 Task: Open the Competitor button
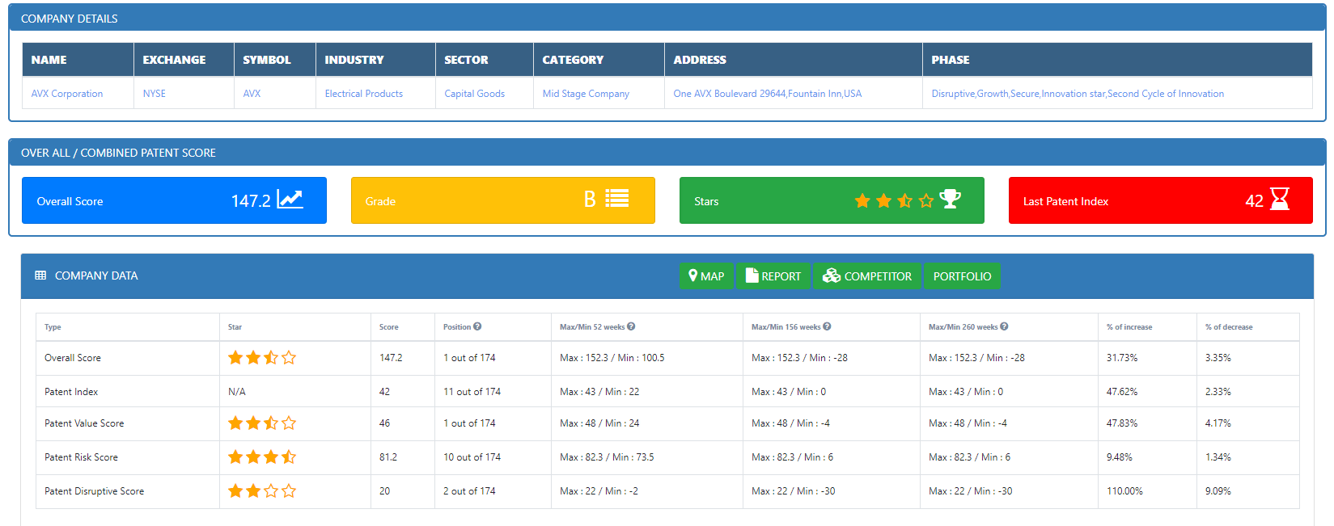coord(867,276)
